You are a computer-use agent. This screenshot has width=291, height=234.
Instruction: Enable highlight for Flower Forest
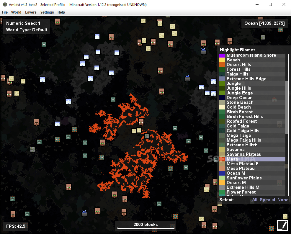pyautogui.click(x=252, y=192)
